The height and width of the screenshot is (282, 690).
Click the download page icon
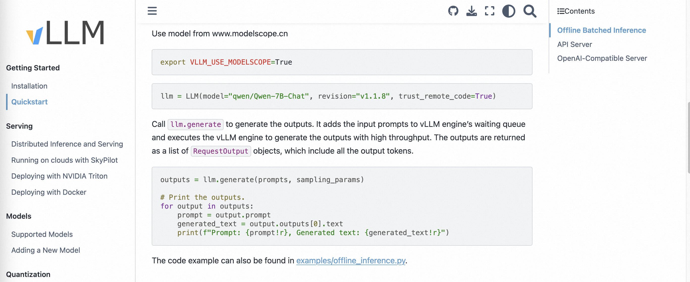[x=471, y=11]
